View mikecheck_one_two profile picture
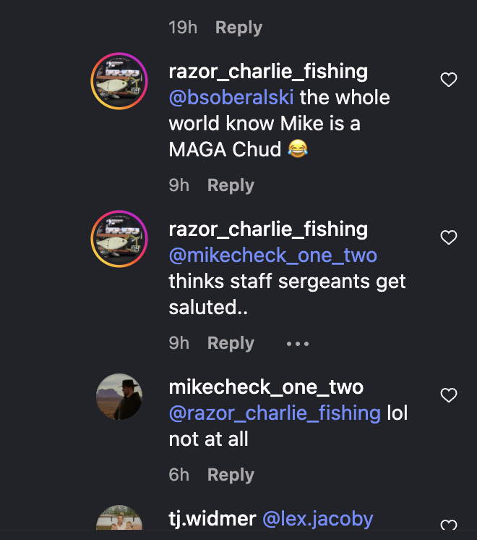The image size is (477, 540). click(119, 397)
